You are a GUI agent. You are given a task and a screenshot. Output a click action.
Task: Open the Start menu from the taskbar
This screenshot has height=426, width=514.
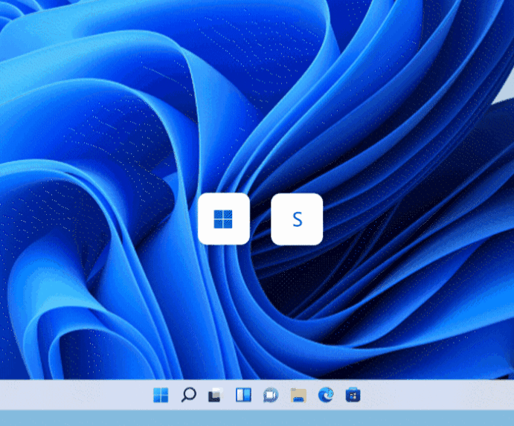pyautogui.click(x=161, y=395)
